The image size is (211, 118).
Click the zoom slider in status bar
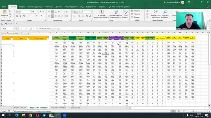click(196, 111)
